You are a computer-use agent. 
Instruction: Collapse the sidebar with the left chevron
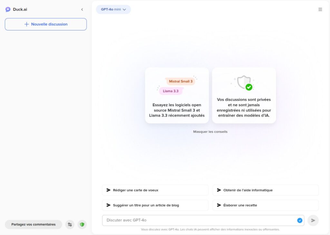(x=82, y=9)
